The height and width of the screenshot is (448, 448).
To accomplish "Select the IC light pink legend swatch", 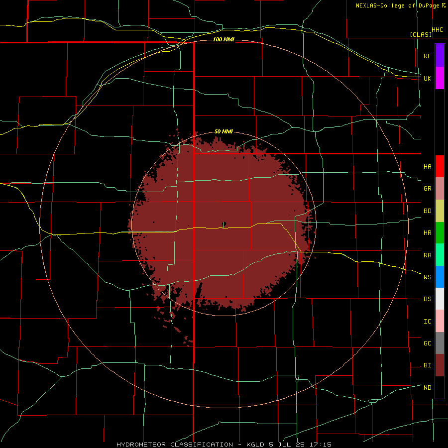I will pos(440,321).
